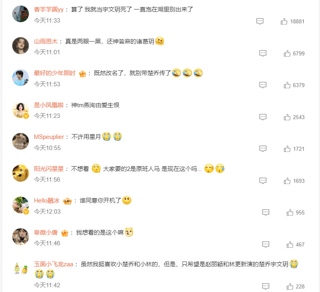Reply to 卑微小唐's comment

click(x=265, y=245)
